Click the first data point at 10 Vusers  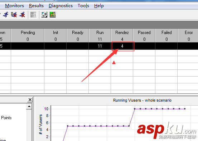[135, 109]
